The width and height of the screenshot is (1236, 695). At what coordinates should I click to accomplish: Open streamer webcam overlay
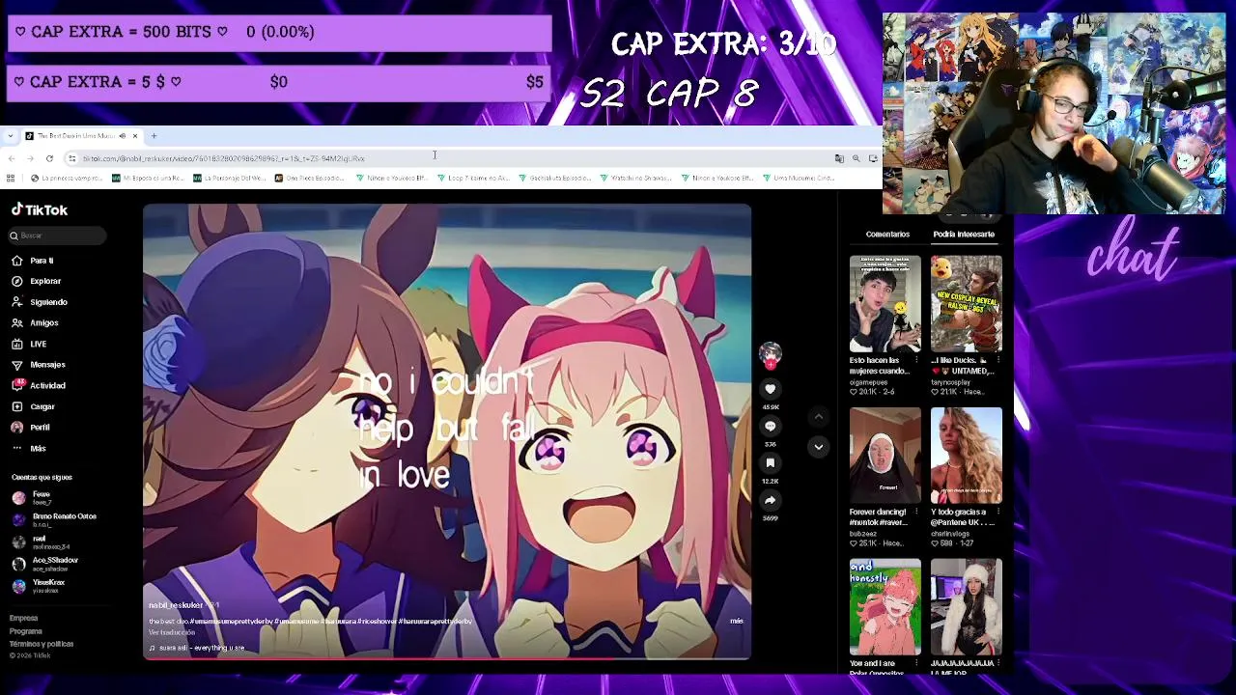tap(1053, 113)
